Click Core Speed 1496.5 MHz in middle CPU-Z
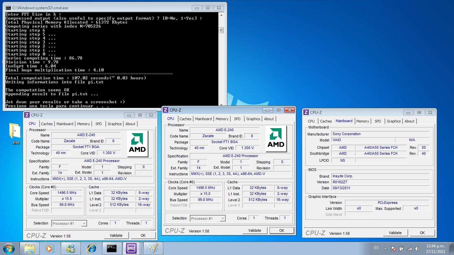 [206, 188]
